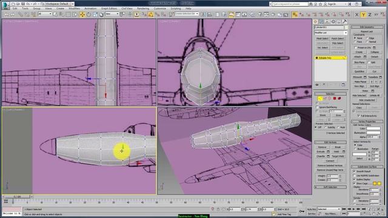Image resolution: width=388 pixels, height=218 pixels.
Task: Toggle the Smooth Result checkbox
Action: [x=354, y=171]
